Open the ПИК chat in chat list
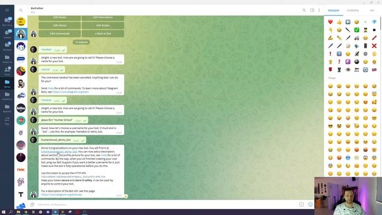The width and height of the screenshot is (382, 215). pyautogui.click(x=21, y=170)
